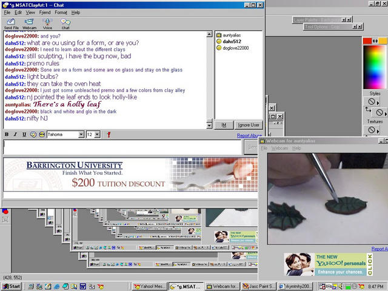Image resolution: width=388 pixels, height=291 pixels.
Task: Switch to Yahoo! Messenger taskbar button
Action: point(149,287)
